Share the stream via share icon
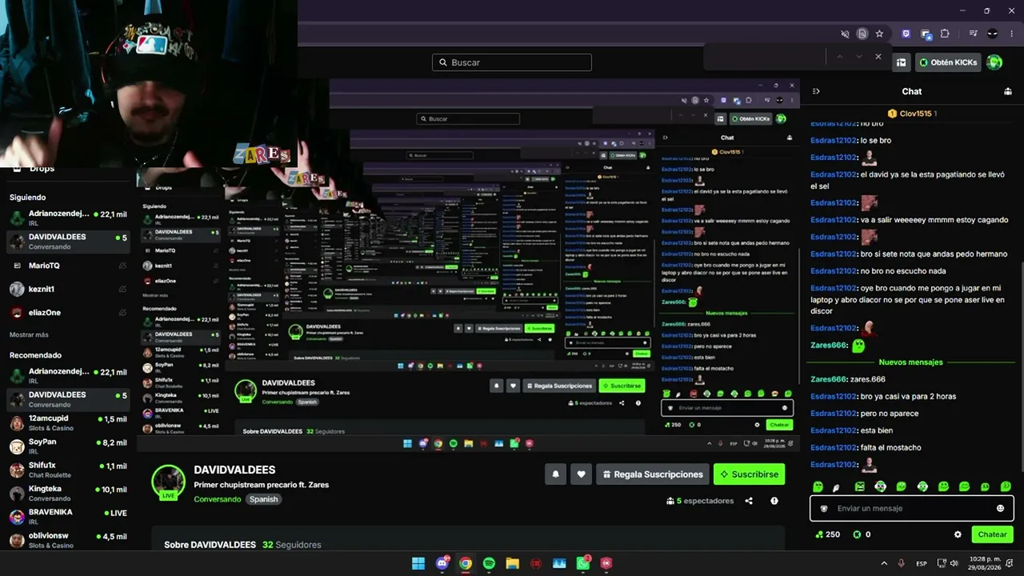The width and height of the screenshot is (1024, 576). pyautogui.click(x=749, y=501)
